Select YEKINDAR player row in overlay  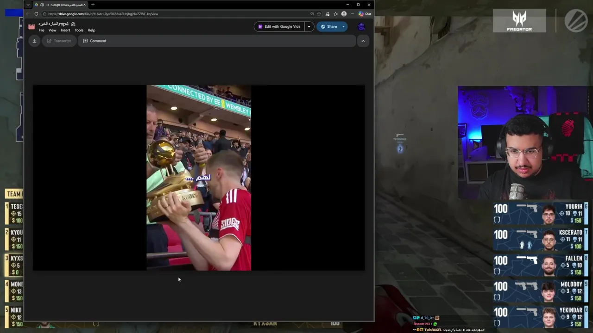click(x=540, y=317)
